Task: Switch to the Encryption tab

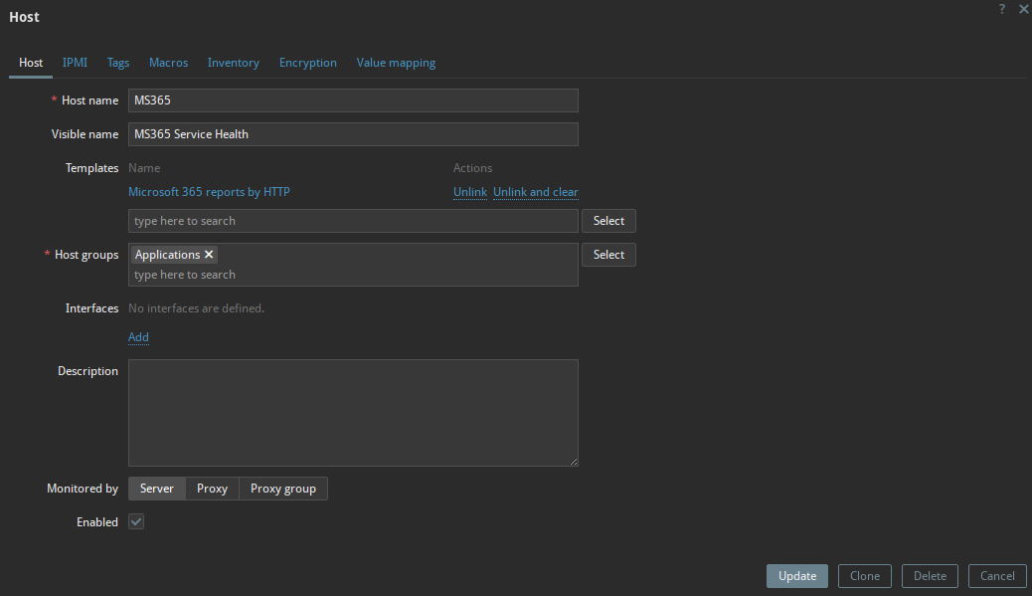Action: point(307,63)
